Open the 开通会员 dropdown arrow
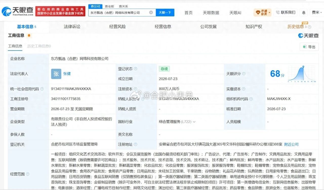The width and height of the screenshot is (324, 190). 270,12
